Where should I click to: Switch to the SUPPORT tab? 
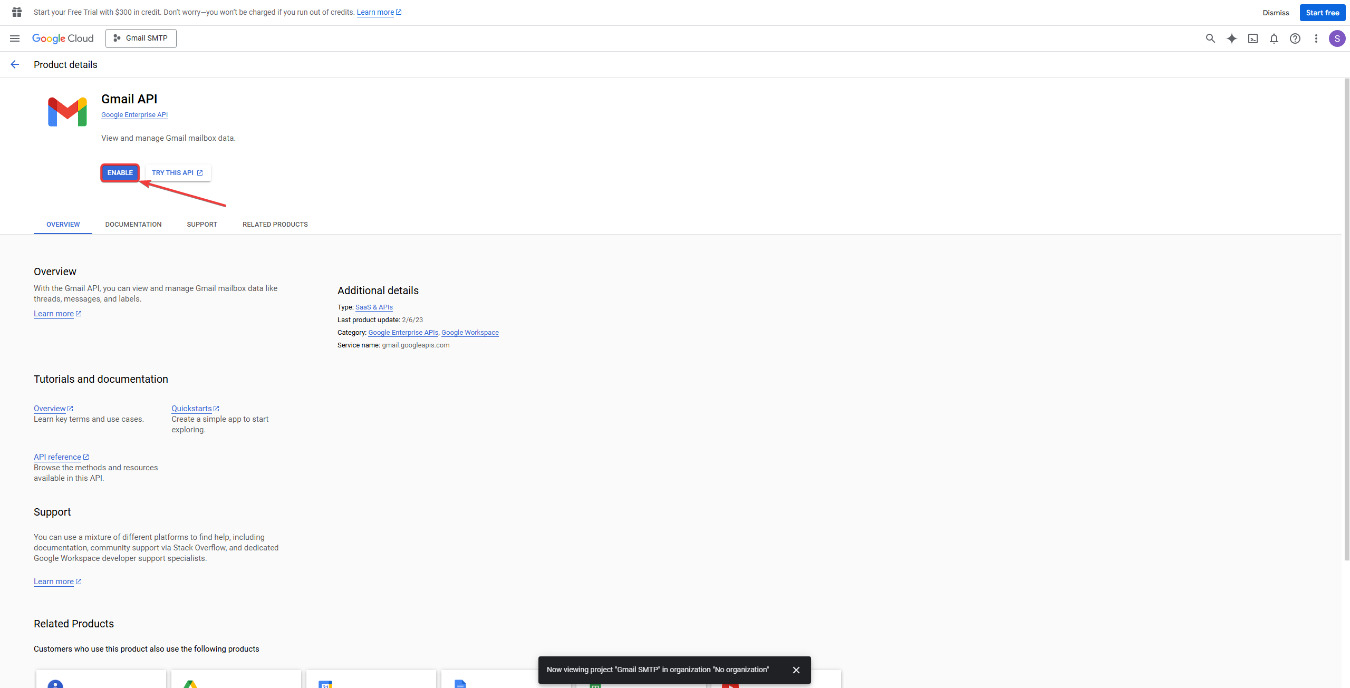click(202, 225)
